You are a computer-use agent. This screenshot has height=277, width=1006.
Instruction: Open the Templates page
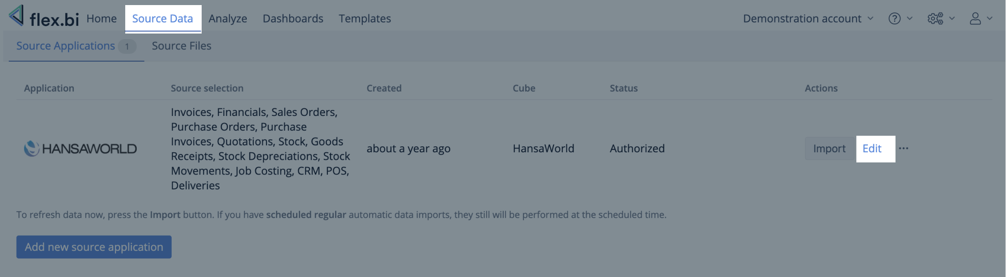pyautogui.click(x=365, y=18)
